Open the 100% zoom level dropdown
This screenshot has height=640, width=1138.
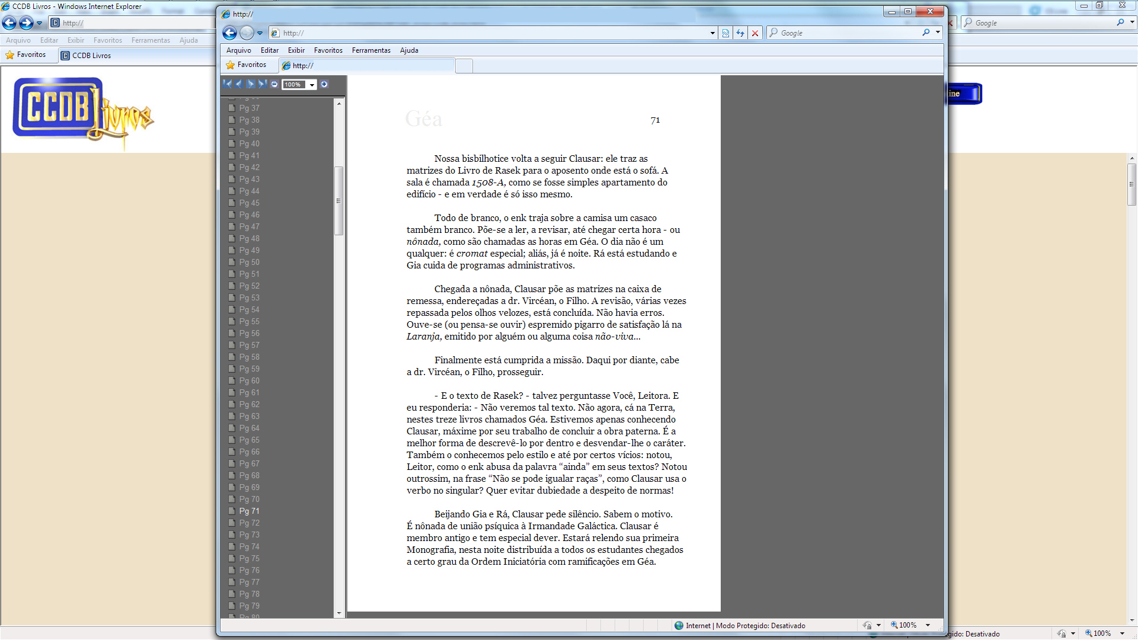312,85
